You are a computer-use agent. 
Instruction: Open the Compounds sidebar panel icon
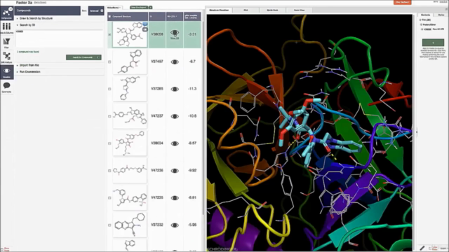click(6, 13)
